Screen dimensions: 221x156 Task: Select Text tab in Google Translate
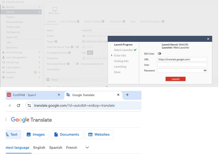click(x=13, y=135)
